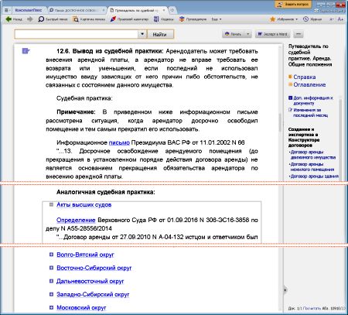Open Договор аренды нежилого помещения link
This screenshot has height=315, width=348.
[x=312, y=166]
